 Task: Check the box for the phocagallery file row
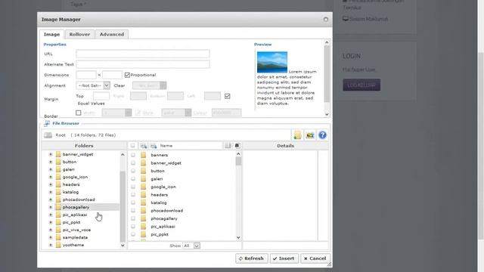(133, 218)
